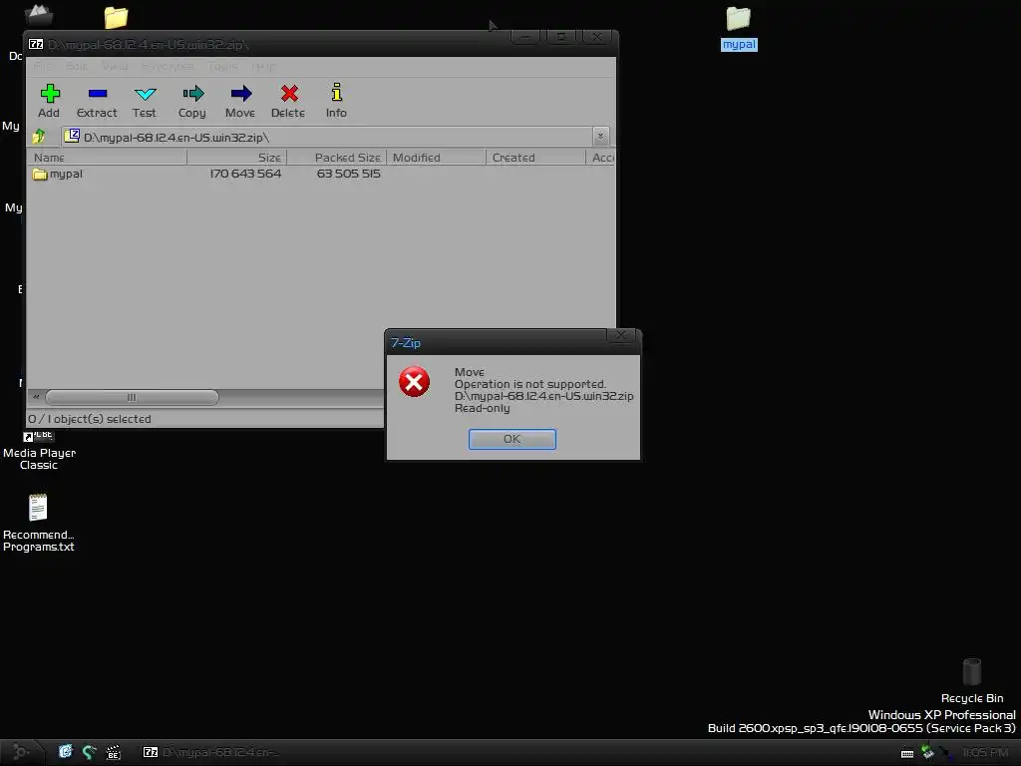The width and height of the screenshot is (1021, 766).
Task: Sort by the Packed Size column header
Action: click(x=337, y=158)
